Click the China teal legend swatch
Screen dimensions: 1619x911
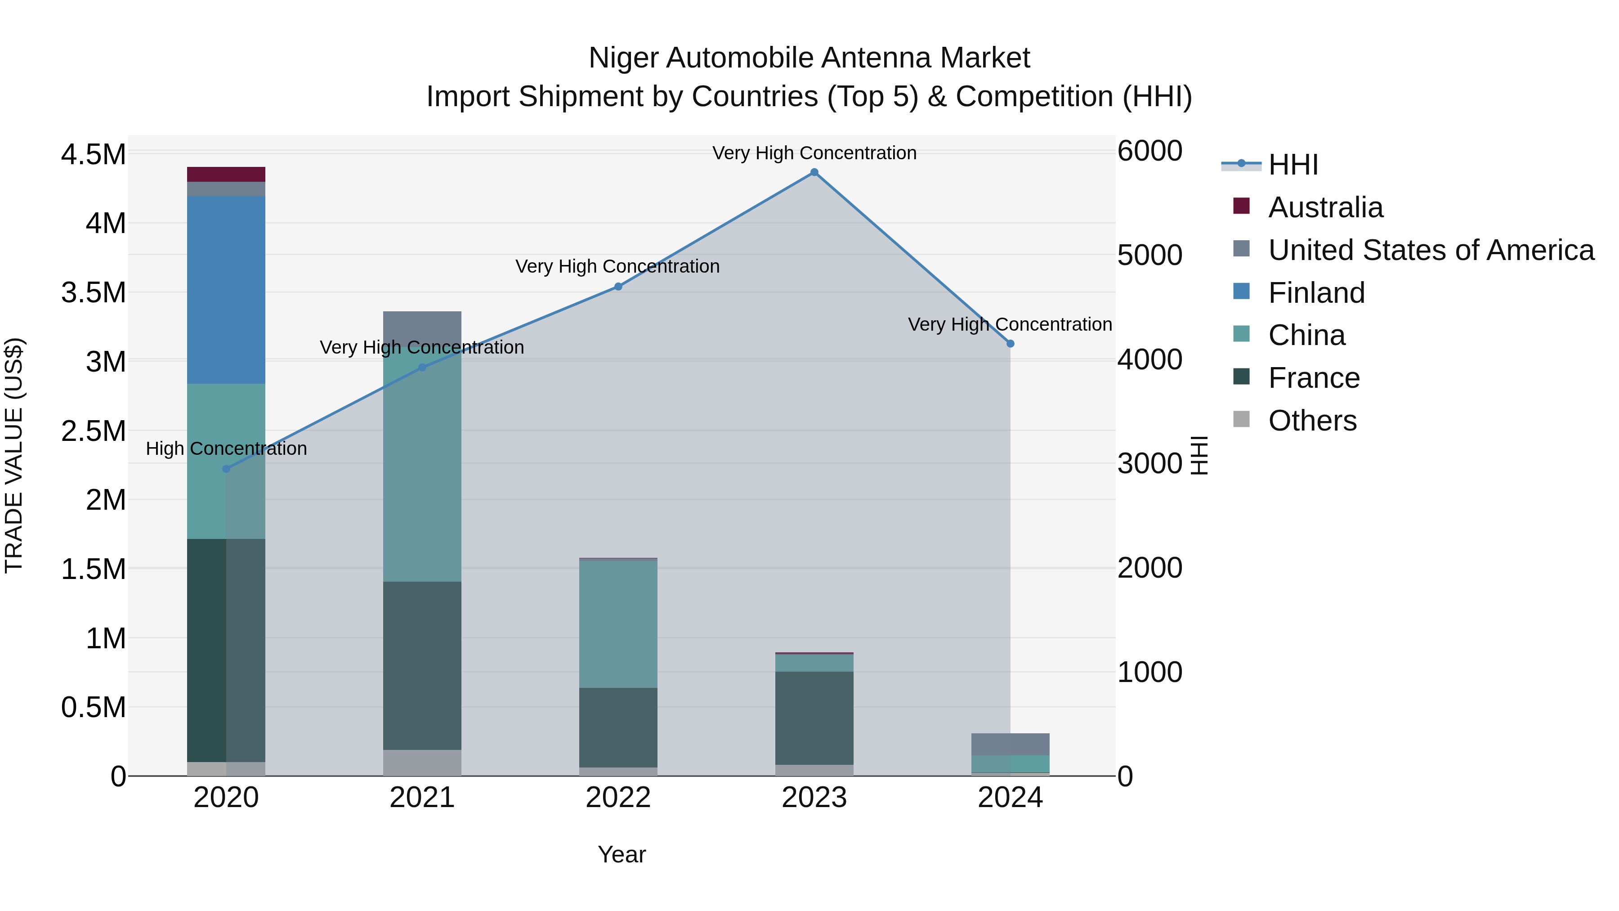pos(1241,333)
